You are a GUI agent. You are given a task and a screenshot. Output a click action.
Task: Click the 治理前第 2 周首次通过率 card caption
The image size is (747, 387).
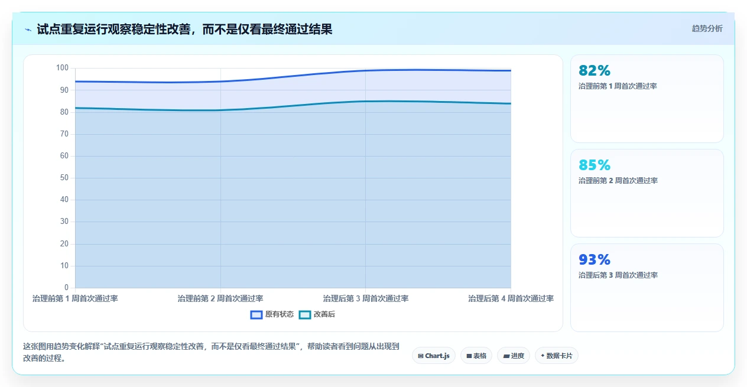point(618,181)
